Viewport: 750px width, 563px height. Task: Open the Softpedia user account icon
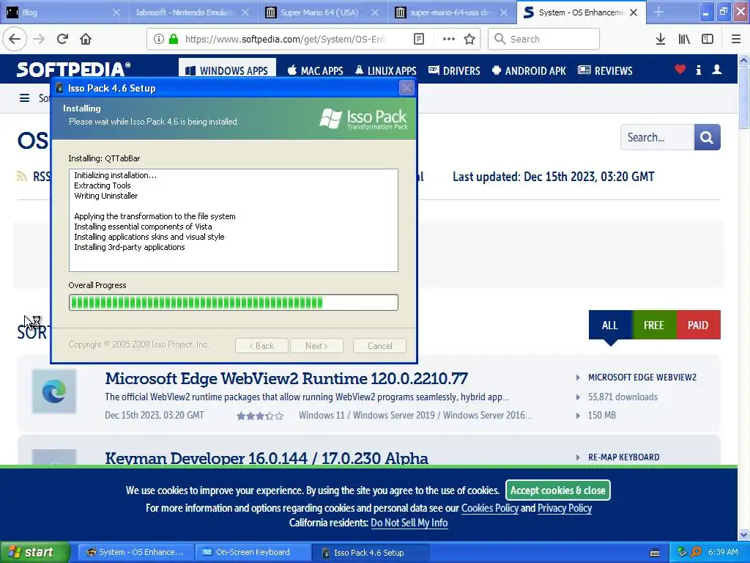pos(717,70)
